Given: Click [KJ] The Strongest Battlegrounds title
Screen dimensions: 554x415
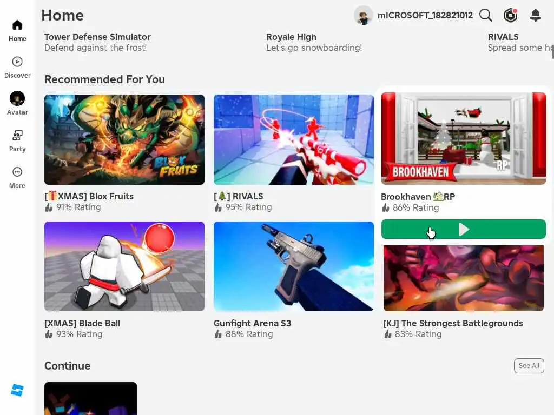Looking at the screenshot, I should tap(453, 323).
